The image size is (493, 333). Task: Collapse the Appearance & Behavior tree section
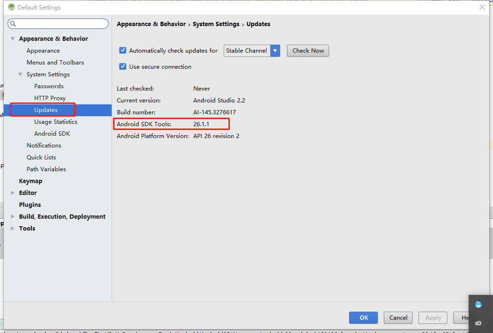coord(11,38)
